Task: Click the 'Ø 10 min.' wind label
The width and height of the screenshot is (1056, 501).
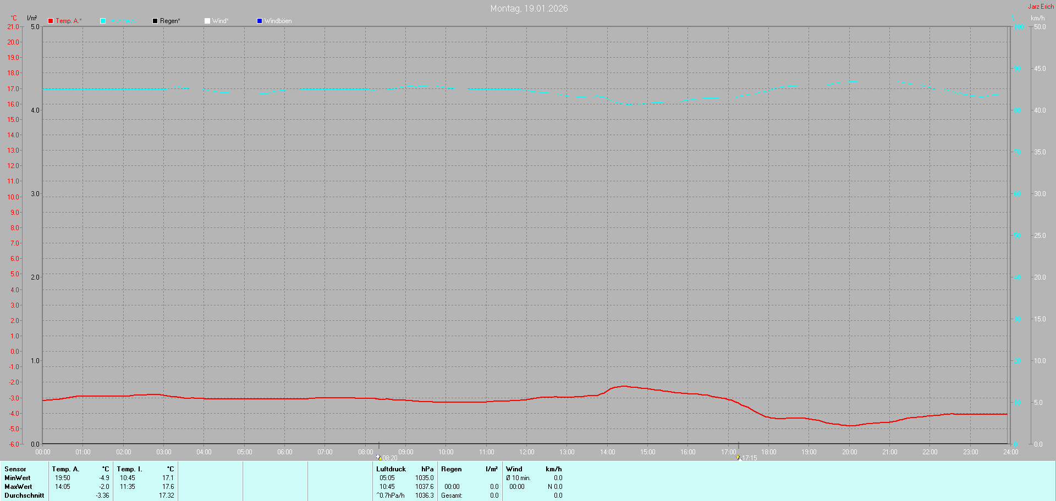Action: pos(519,478)
